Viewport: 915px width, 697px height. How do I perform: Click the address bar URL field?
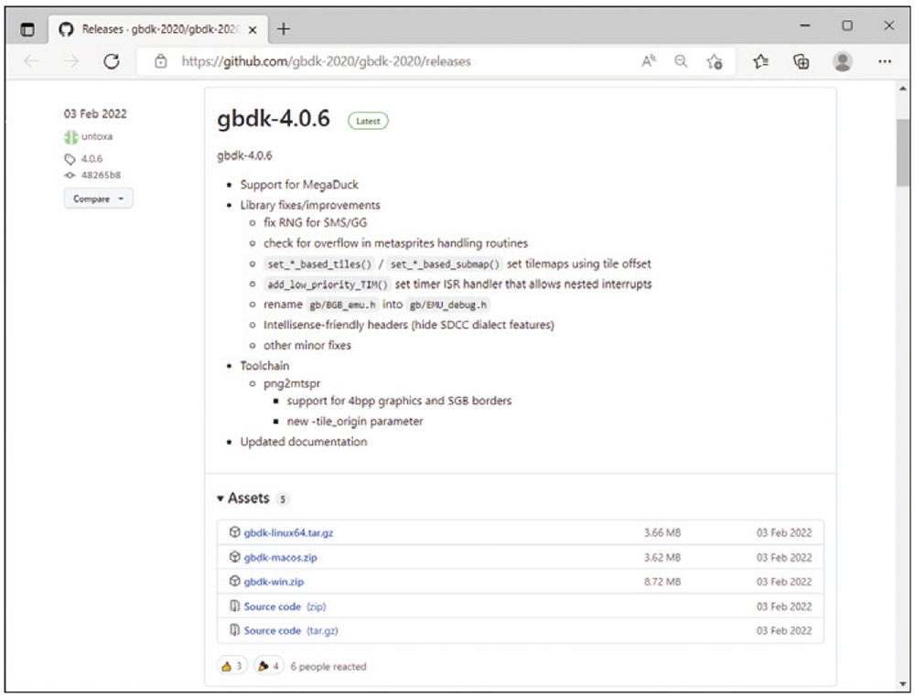point(384,62)
